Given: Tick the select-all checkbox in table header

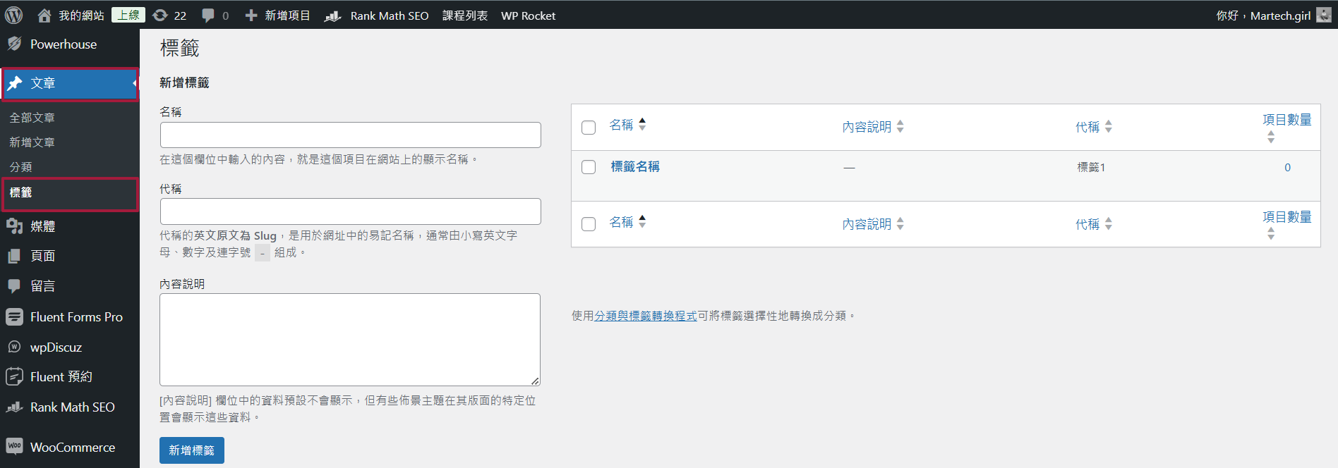Looking at the screenshot, I should (589, 128).
